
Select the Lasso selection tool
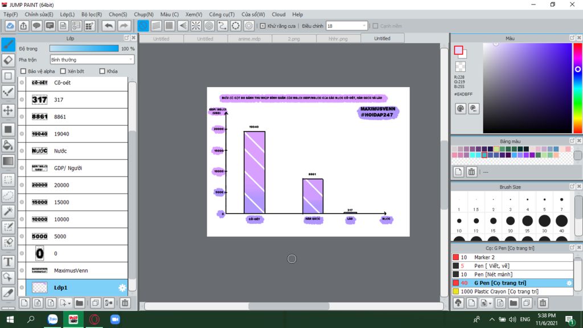click(x=8, y=196)
